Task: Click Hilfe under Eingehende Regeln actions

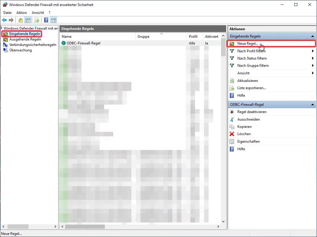Action: pos(241,95)
